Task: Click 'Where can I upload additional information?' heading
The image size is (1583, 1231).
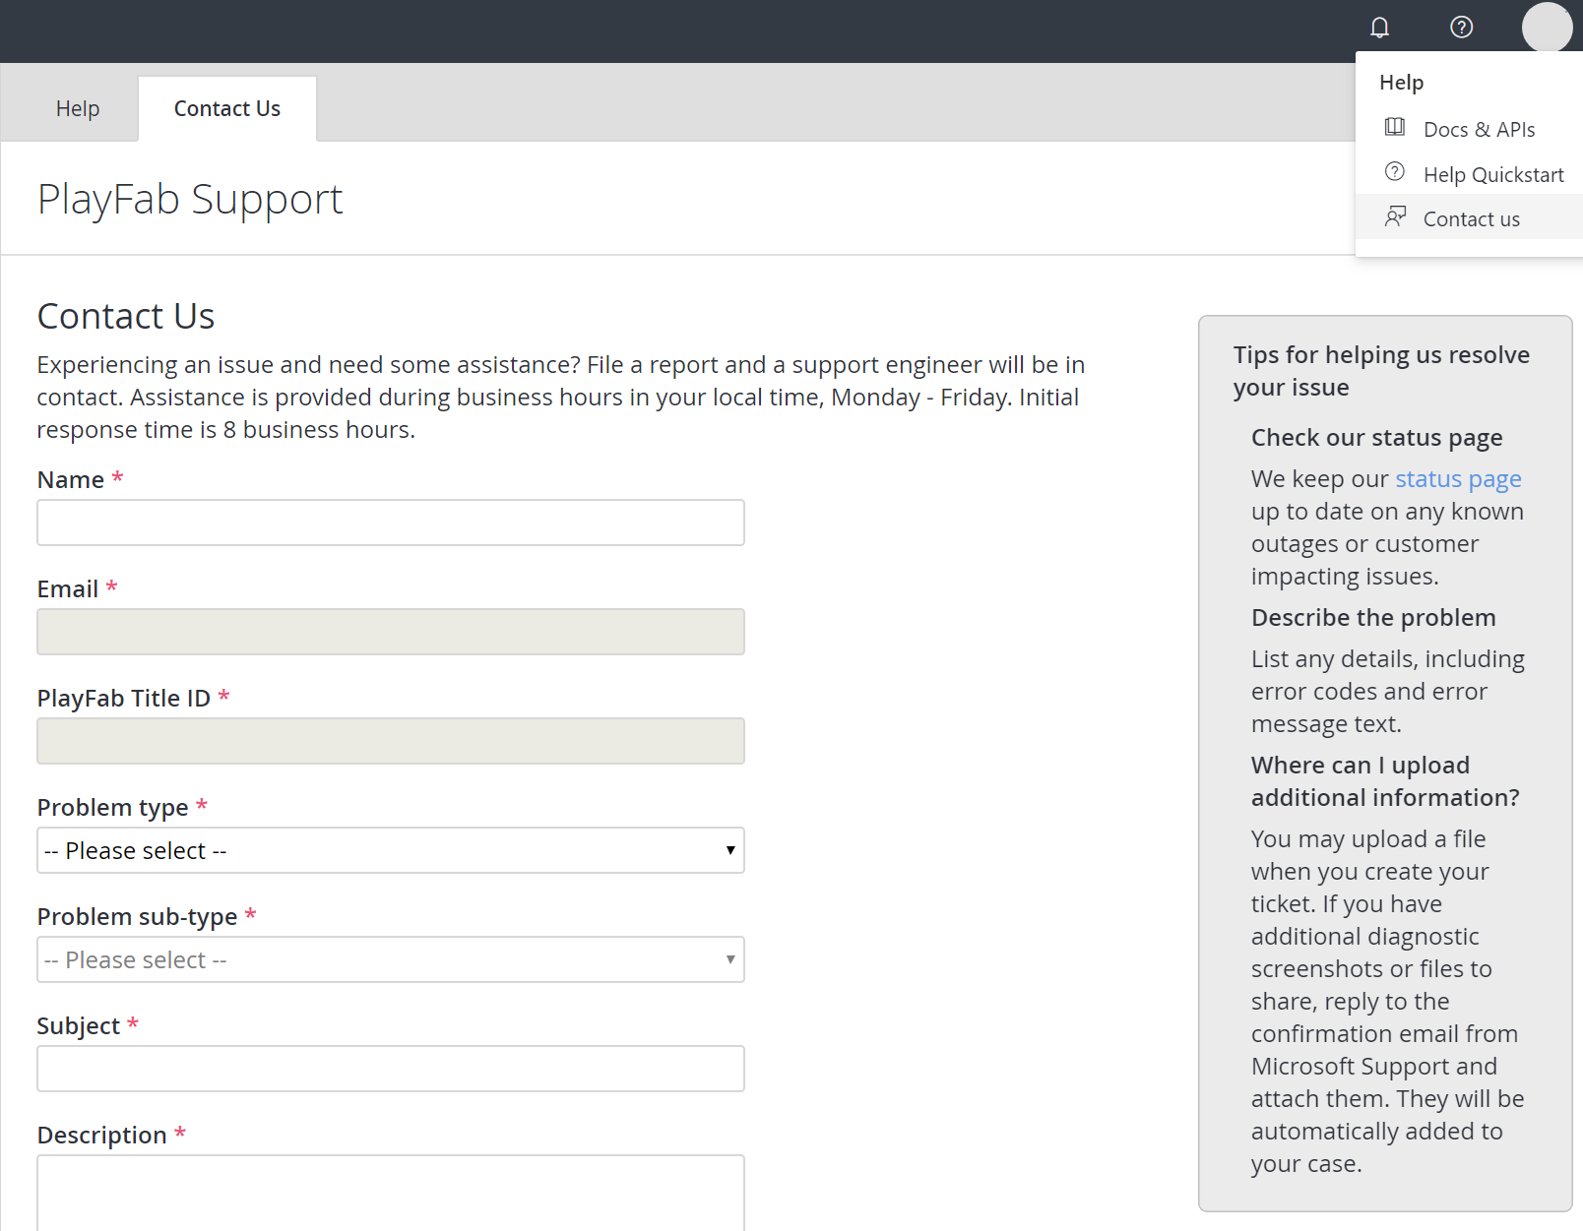Action: (1385, 781)
